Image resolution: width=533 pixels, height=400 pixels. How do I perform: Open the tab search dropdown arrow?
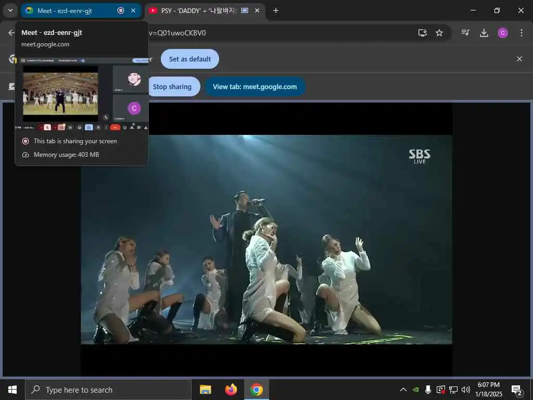(10, 10)
